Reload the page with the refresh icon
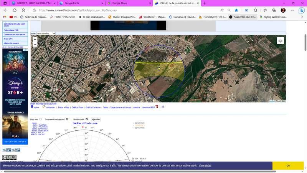Image resolution: width=307 pixels, height=173 pixels. coord(15,10)
